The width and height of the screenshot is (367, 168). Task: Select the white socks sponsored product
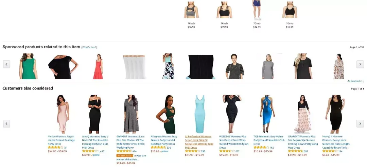click(x=134, y=67)
